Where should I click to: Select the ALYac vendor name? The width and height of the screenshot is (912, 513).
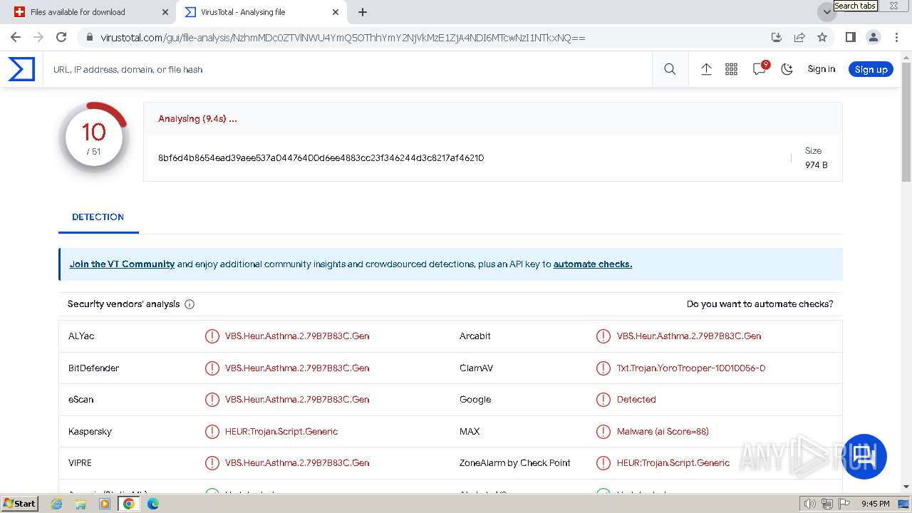pyautogui.click(x=81, y=336)
